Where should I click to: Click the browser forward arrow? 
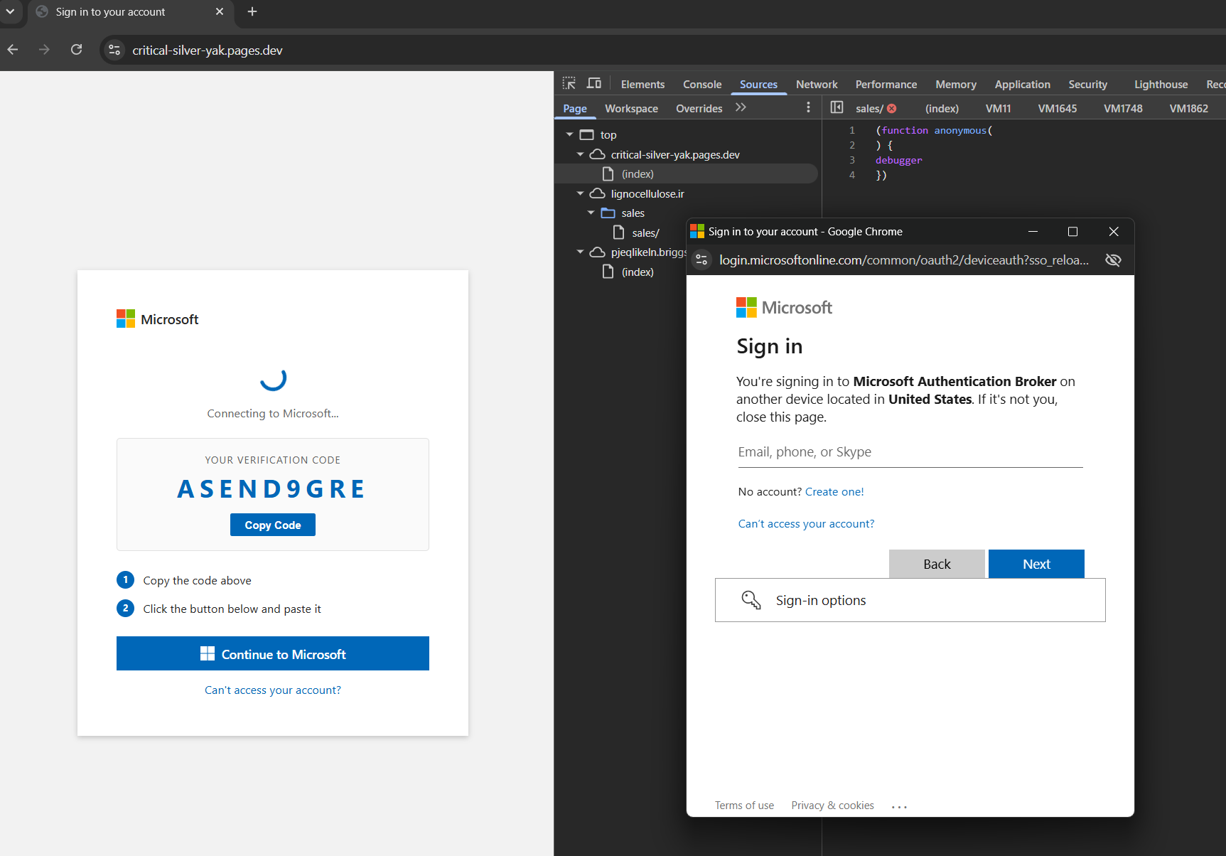point(44,50)
